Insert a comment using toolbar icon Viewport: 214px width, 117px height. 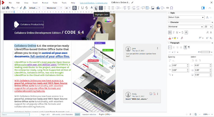143,8
